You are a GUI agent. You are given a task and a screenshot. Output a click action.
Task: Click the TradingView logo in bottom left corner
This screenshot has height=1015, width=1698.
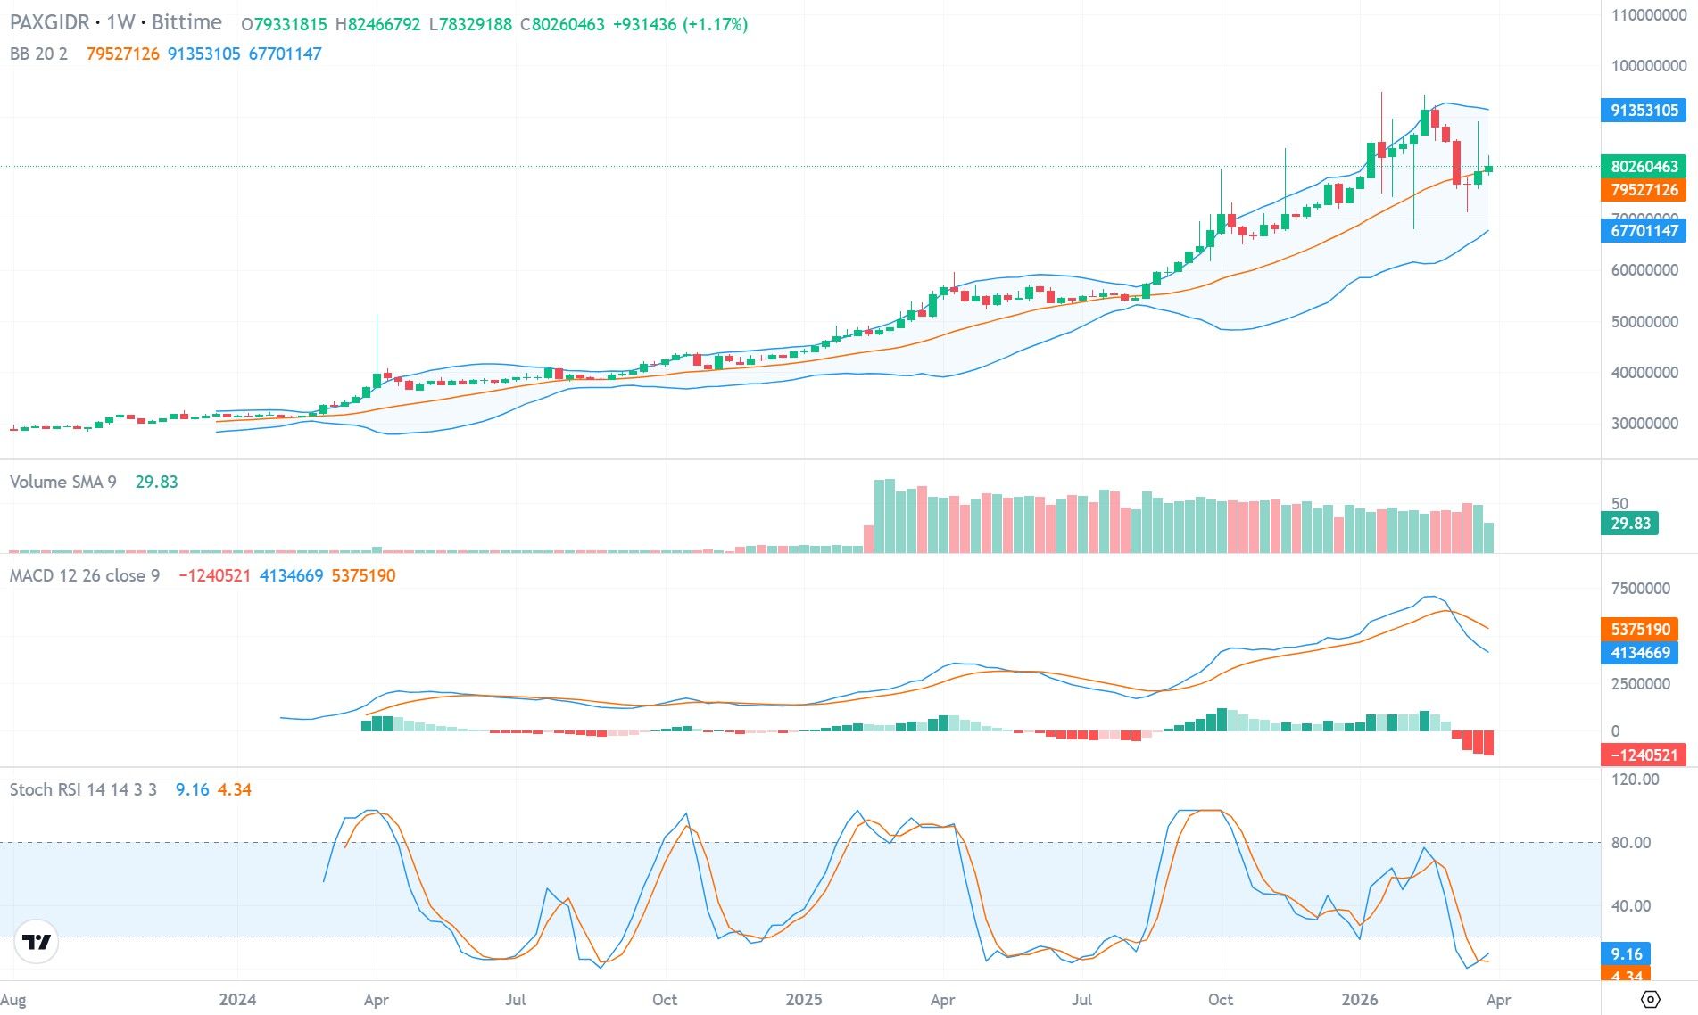[34, 939]
